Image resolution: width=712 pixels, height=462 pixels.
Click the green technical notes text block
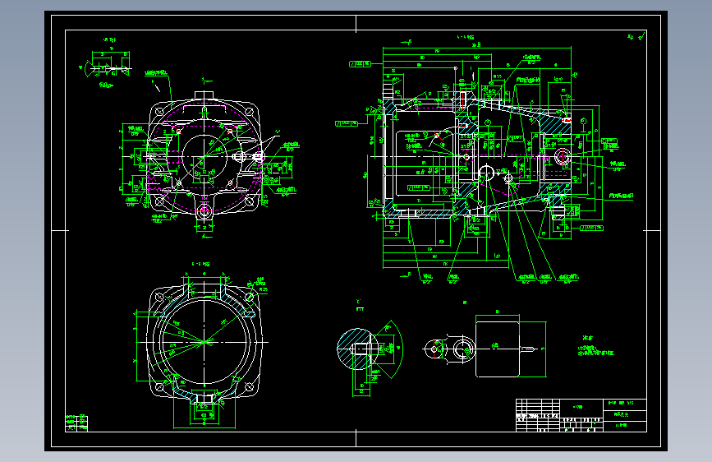click(x=595, y=347)
